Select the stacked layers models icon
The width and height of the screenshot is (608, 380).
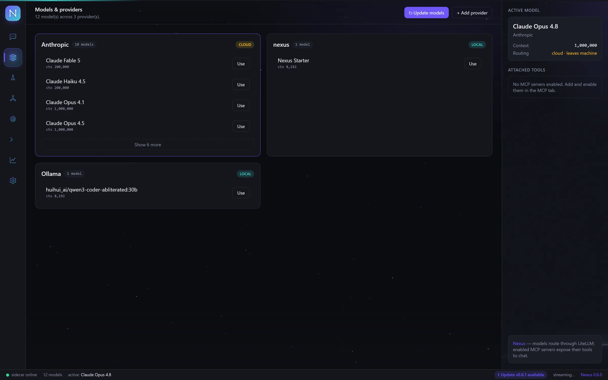coord(13,57)
